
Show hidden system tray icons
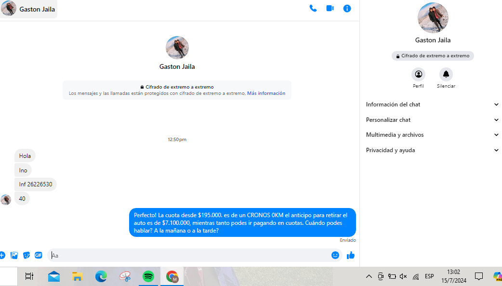(x=369, y=276)
